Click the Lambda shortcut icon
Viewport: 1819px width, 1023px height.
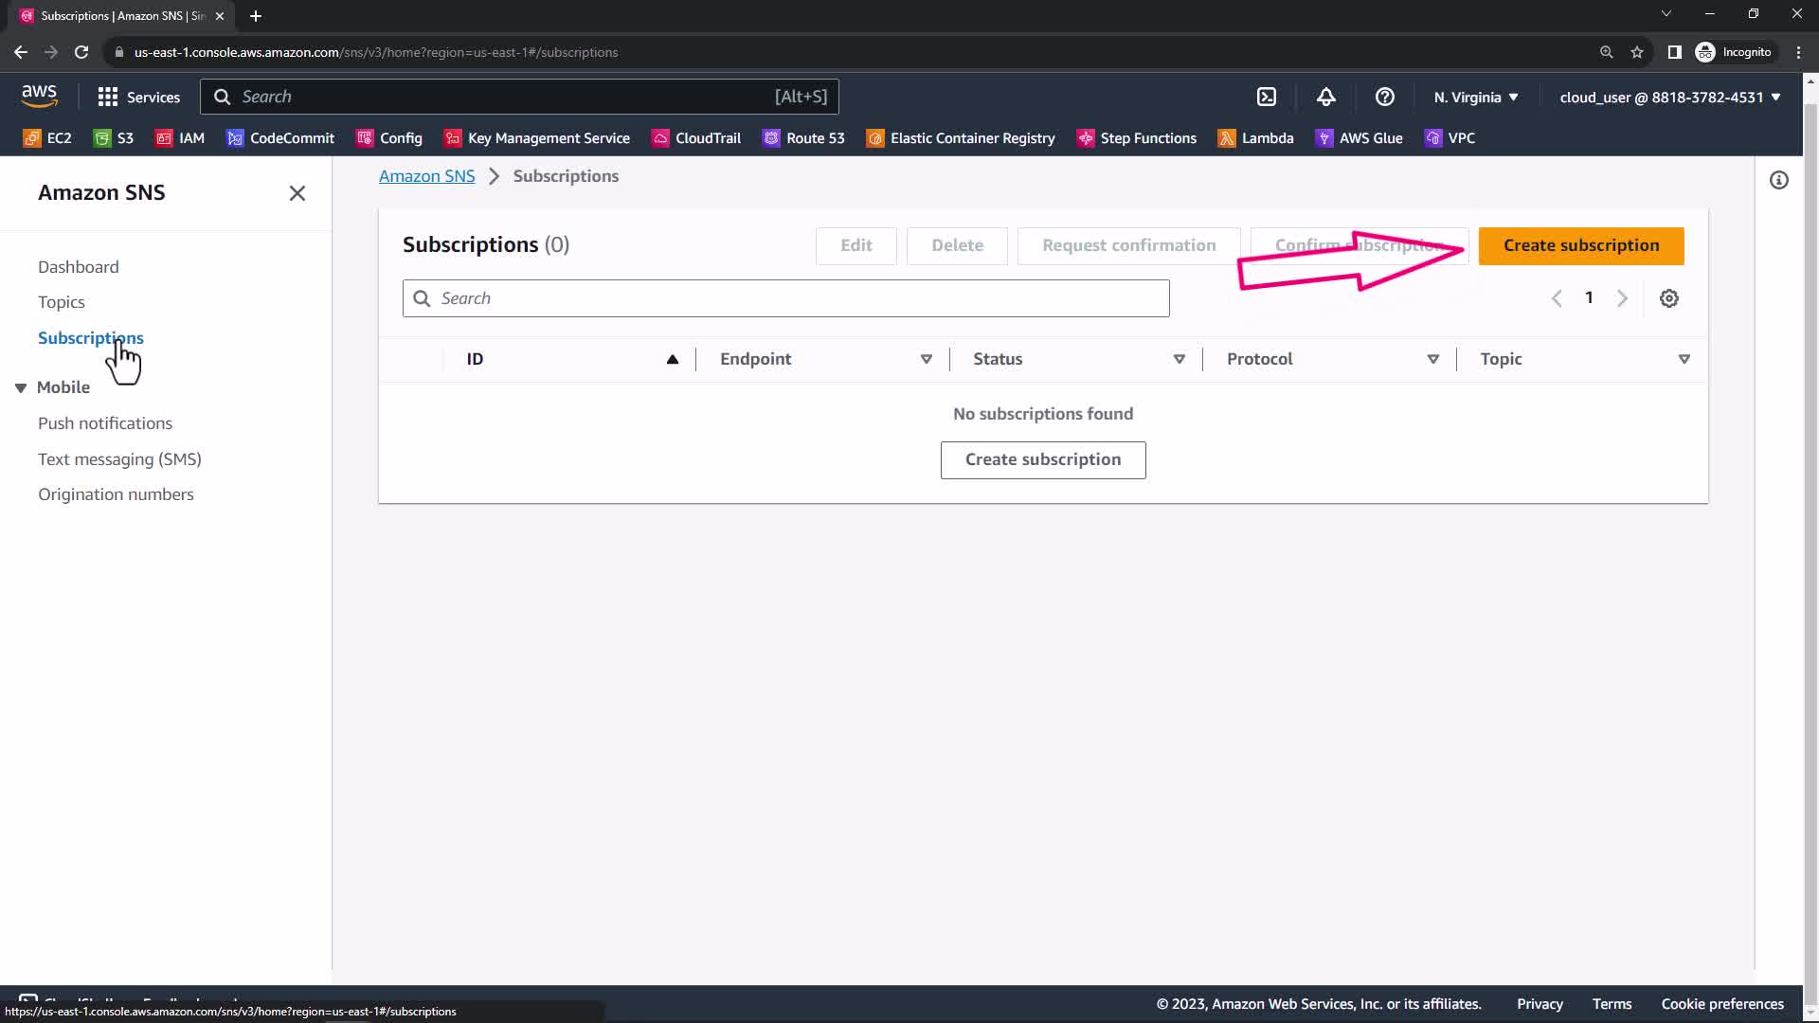point(1227,138)
